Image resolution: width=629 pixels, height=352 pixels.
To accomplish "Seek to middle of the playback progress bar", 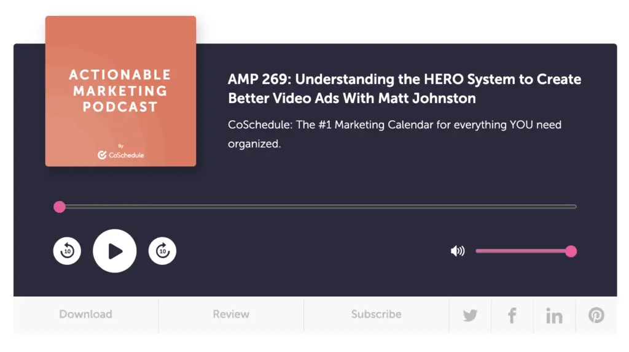I will coord(318,207).
